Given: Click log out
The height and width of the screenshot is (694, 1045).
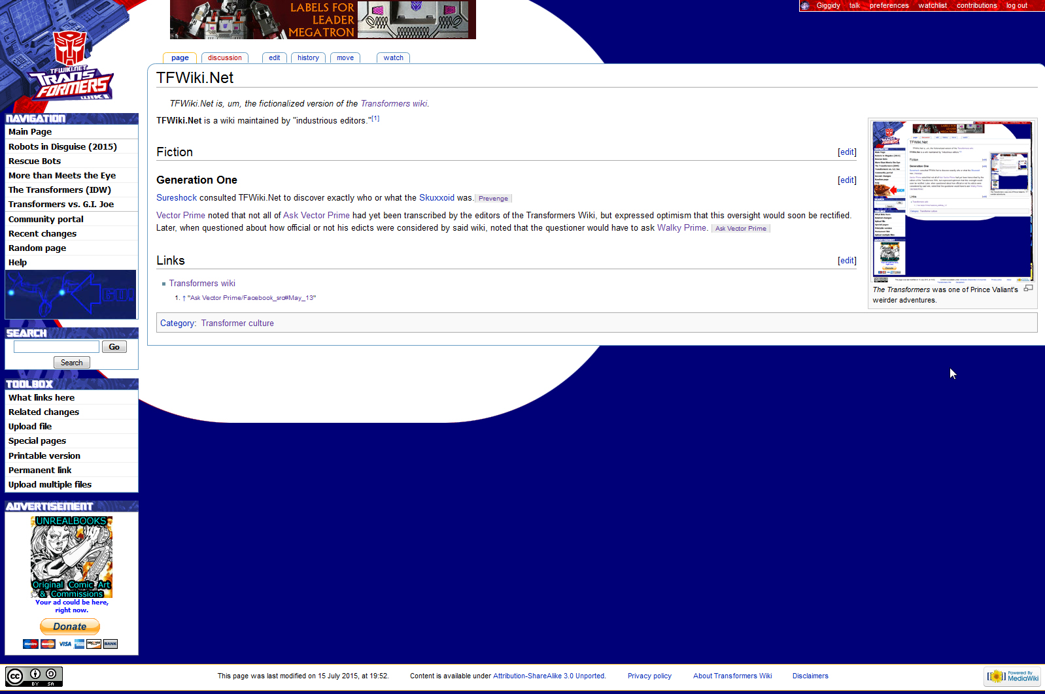Looking at the screenshot, I should [1017, 5].
